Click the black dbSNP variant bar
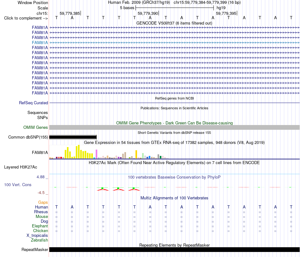The image size is (300, 257). [x=73, y=137]
